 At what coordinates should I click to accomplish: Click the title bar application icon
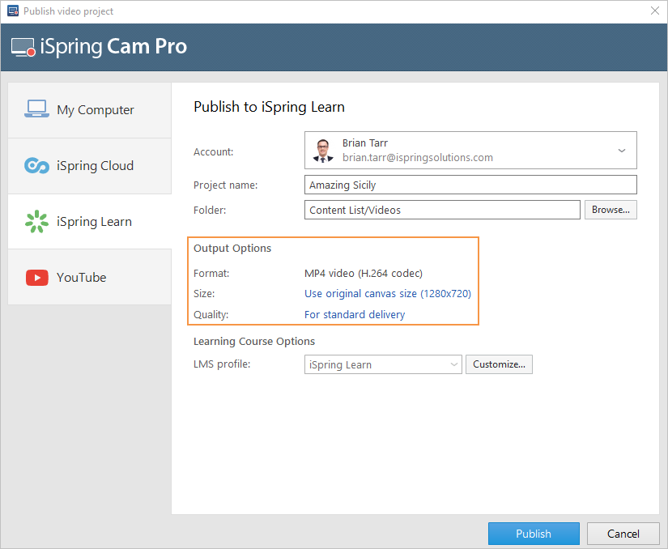pos(12,11)
